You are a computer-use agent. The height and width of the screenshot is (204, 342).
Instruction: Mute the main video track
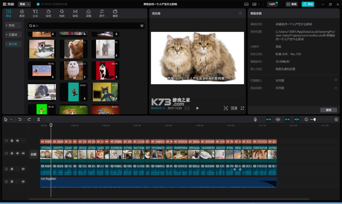coord(23,153)
